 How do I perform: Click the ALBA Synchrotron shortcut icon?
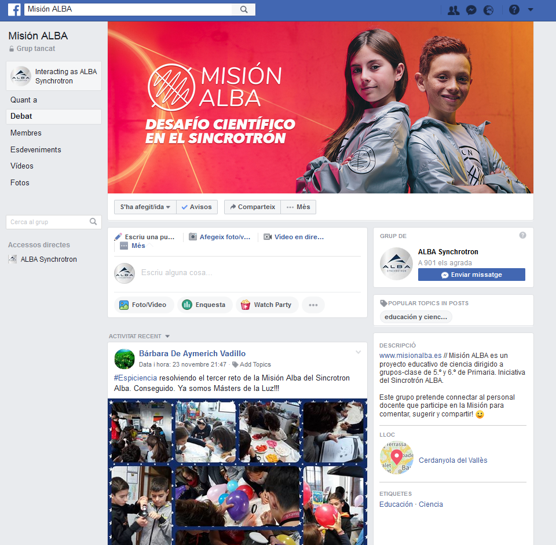(x=12, y=259)
